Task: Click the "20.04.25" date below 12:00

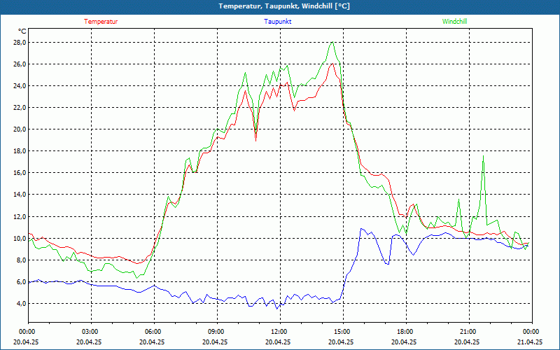Action: pos(278,342)
